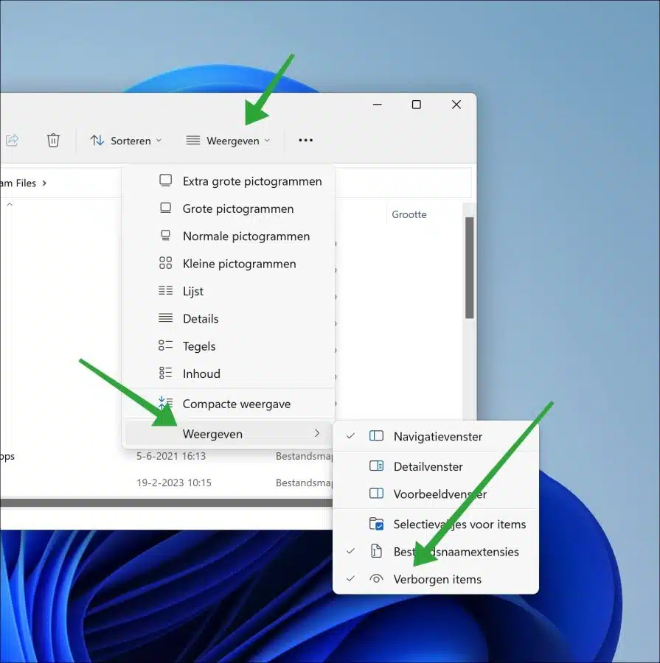
Task: Toggle Bestandsnaamextensies option
Action: point(436,552)
